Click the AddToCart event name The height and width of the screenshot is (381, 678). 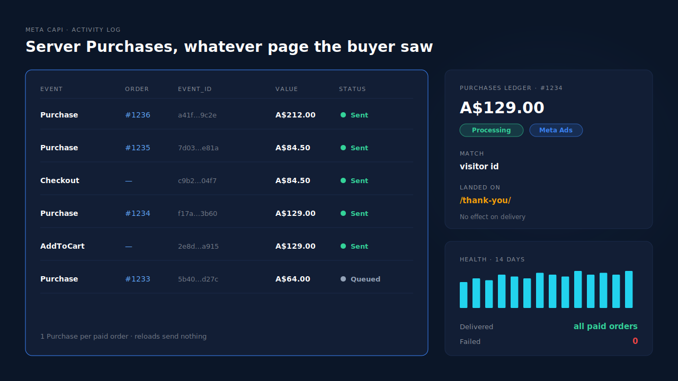coord(63,246)
